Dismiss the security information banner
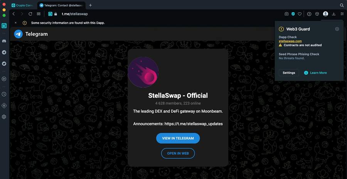 tap(15, 23)
